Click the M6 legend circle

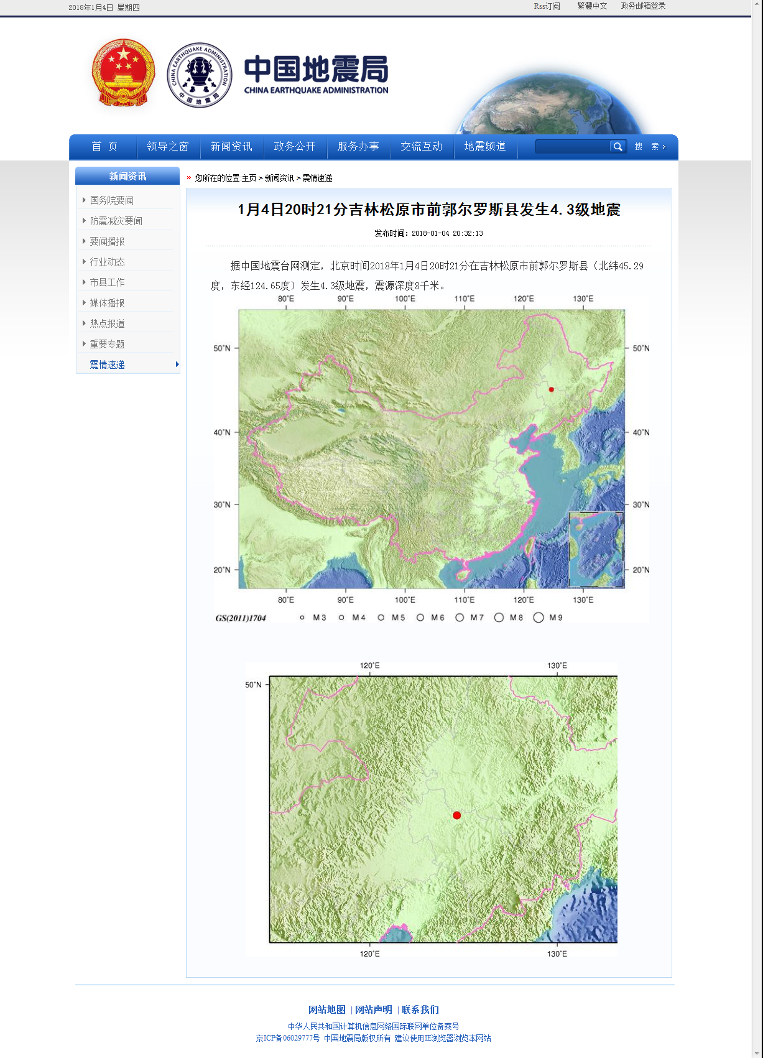(420, 618)
